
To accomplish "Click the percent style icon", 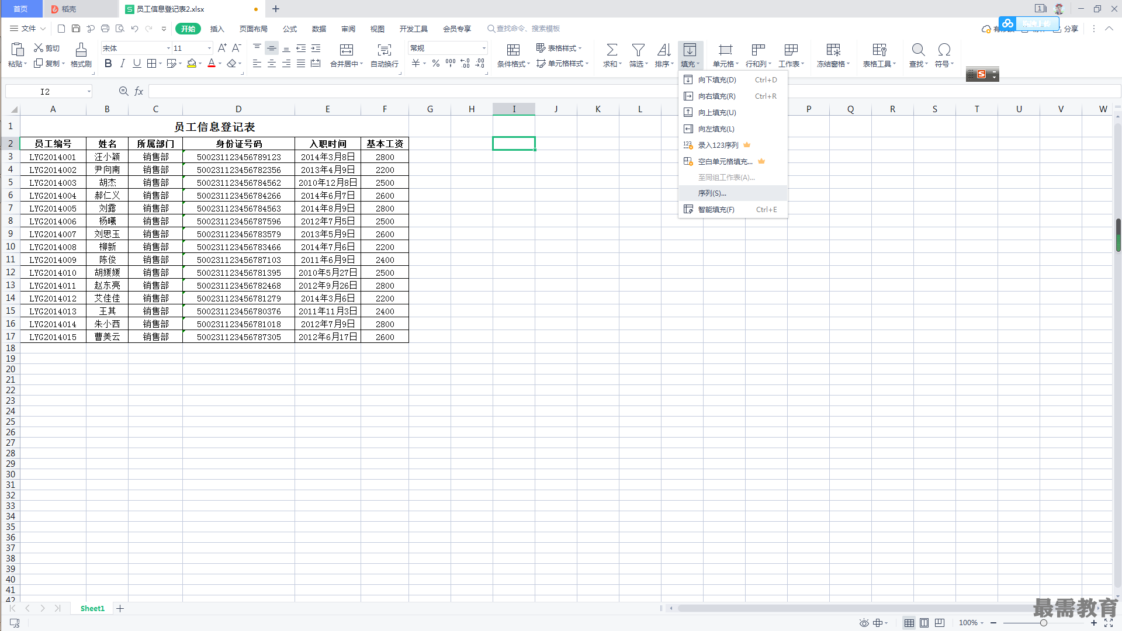I will (x=436, y=64).
